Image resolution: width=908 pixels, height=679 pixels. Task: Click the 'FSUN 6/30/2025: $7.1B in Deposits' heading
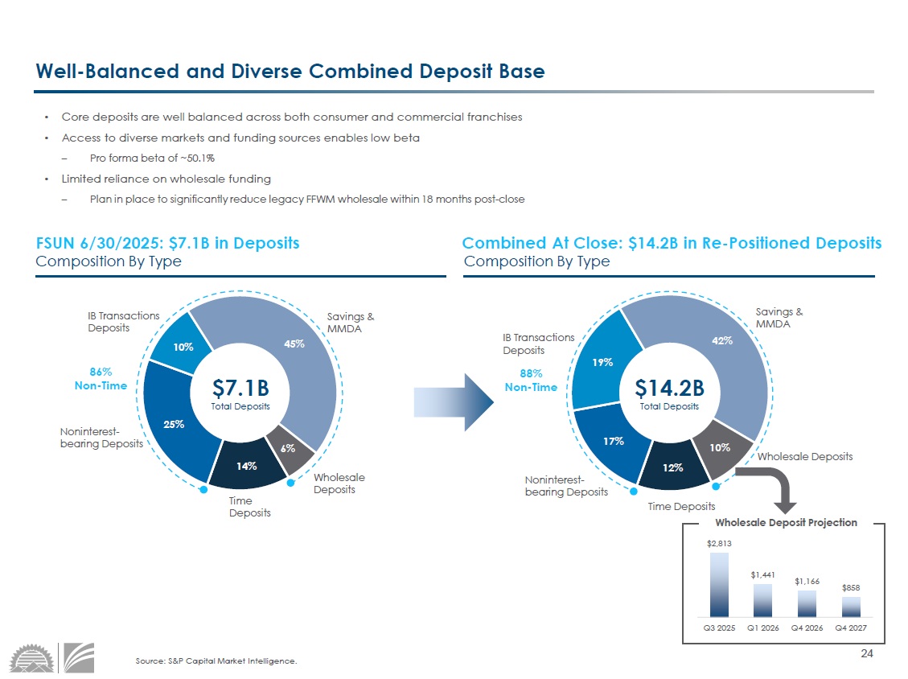[167, 243]
